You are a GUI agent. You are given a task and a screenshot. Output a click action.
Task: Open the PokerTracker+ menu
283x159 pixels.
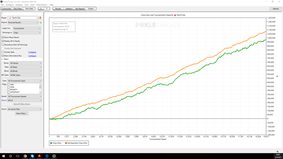(42, 5)
